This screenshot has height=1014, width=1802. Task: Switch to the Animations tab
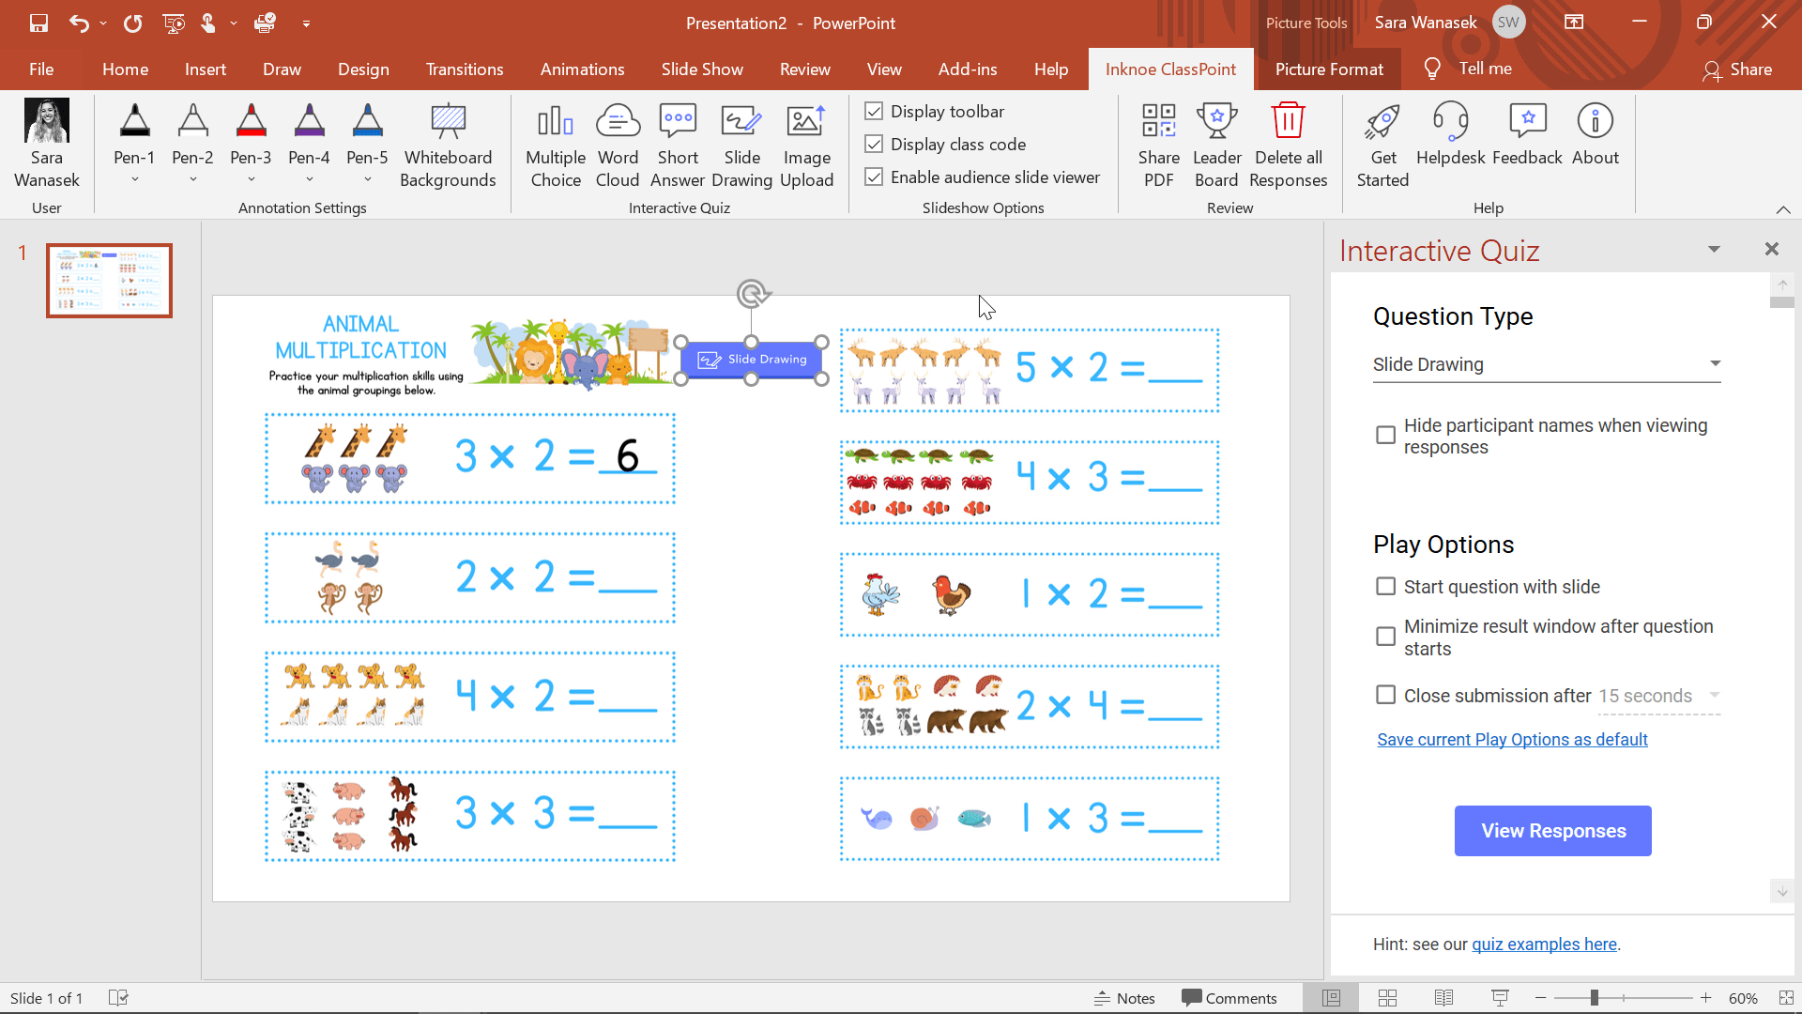582,69
